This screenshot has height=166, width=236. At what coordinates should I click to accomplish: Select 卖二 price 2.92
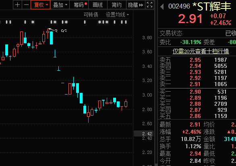195,78
